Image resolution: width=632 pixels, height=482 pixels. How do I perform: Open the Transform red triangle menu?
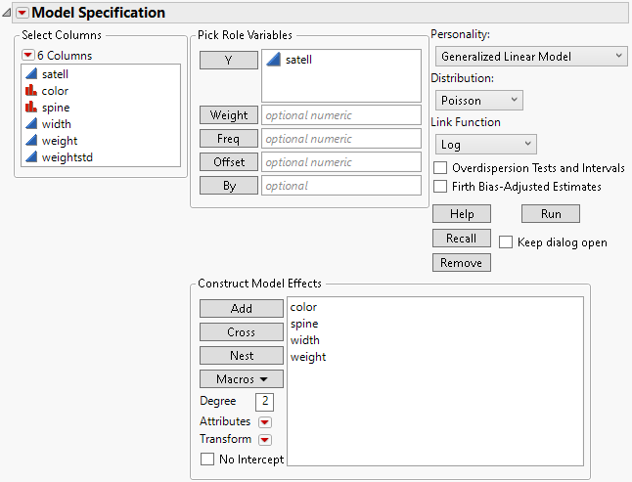(x=264, y=440)
